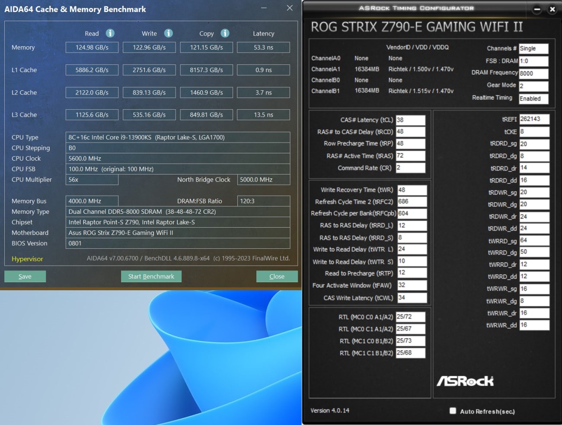Screen dimensions: 562x425
Task: Click the tREFI field showing 262143
Action: click(x=534, y=119)
